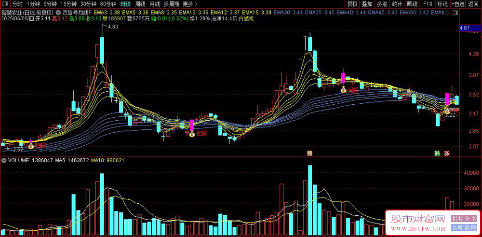Click the VOLUME: 1386047 readout
Viewport: 482px width, 237px height.
[30, 160]
